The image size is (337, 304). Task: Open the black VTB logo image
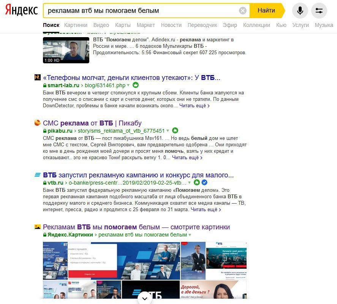[151, 290]
